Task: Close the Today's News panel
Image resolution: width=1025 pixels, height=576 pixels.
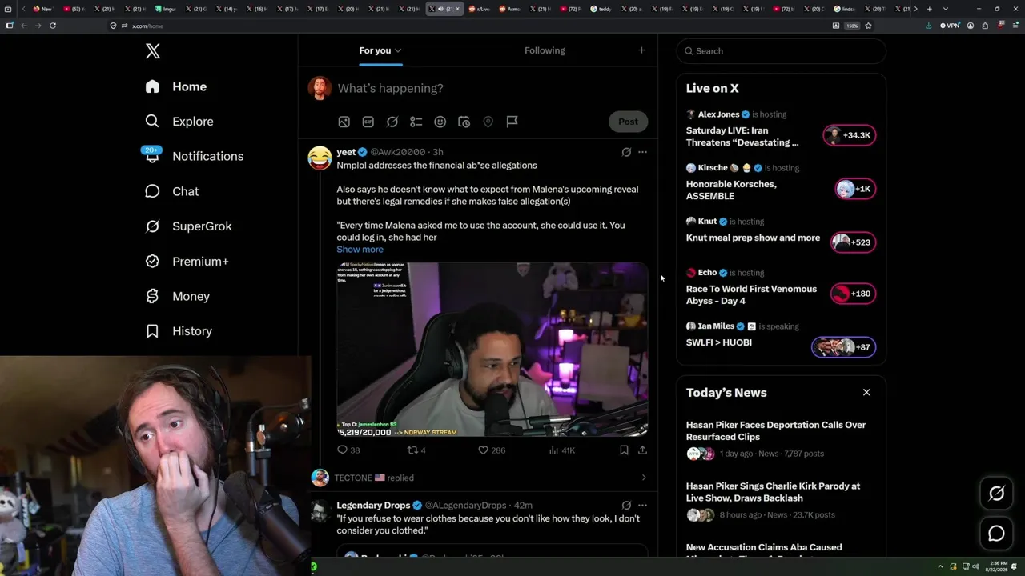Action: pos(866,392)
